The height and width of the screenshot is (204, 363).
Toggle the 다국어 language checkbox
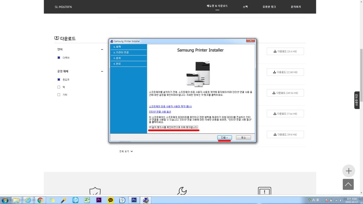click(59, 57)
